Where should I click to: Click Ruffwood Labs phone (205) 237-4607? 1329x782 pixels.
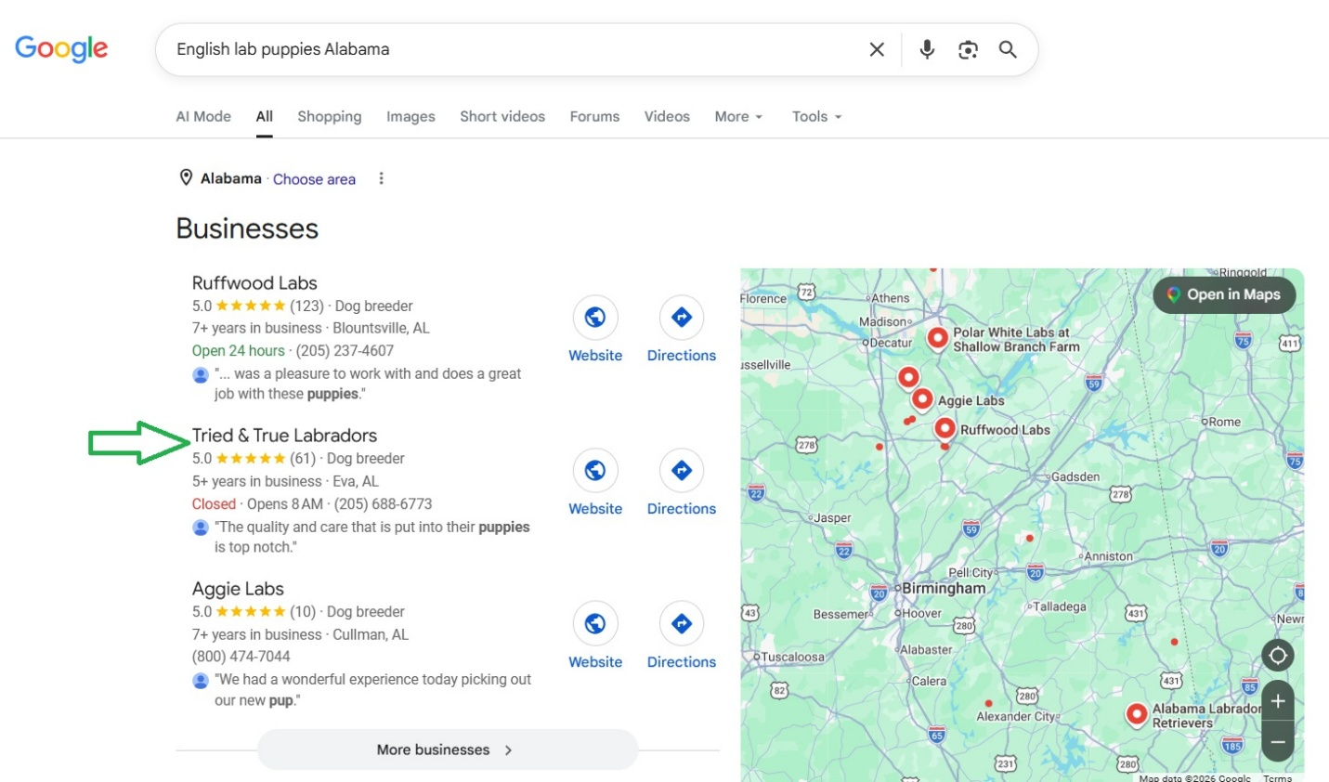tap(345, 350)
